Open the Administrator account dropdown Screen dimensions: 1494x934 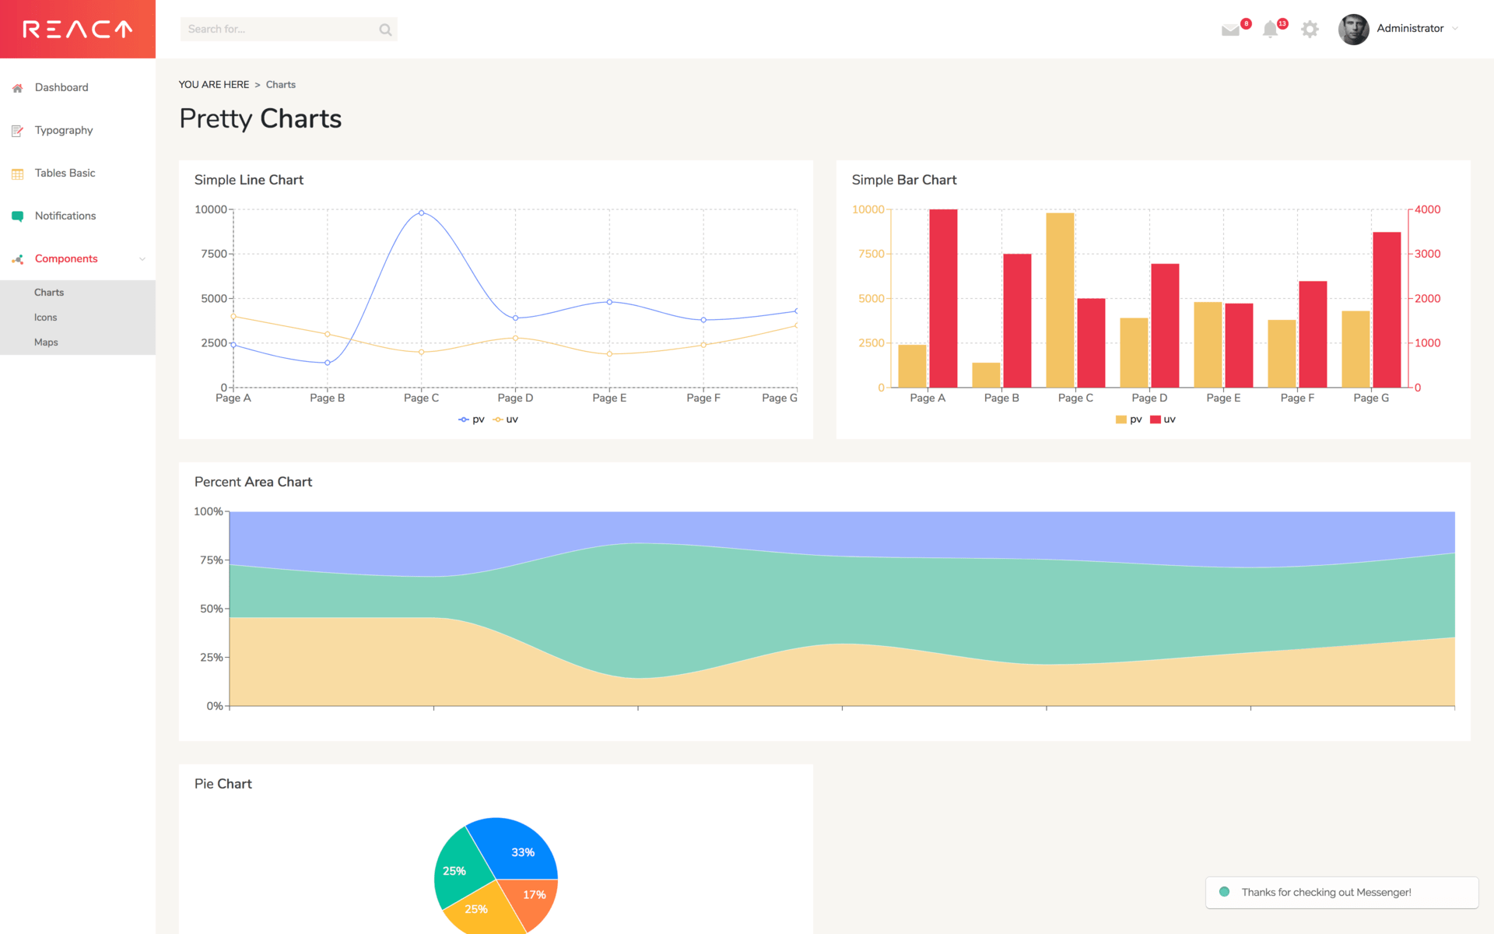(1410, 28)
